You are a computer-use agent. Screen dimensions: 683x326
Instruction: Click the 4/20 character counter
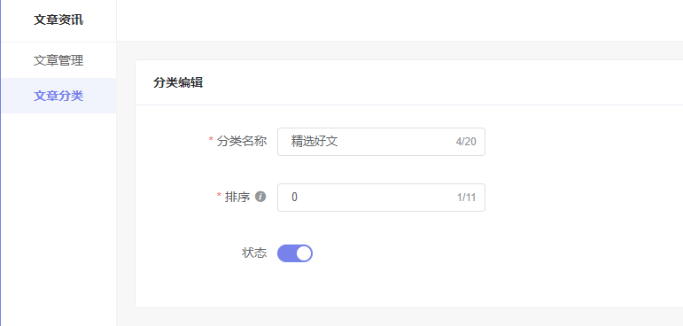(x=466, y=142)
